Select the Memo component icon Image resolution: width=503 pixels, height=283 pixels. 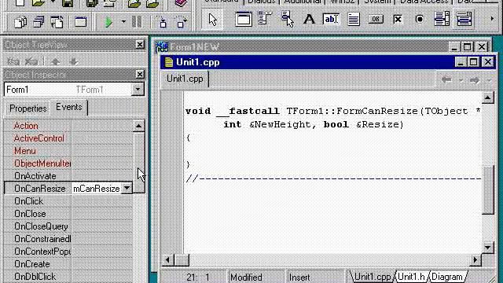[354, 19]
